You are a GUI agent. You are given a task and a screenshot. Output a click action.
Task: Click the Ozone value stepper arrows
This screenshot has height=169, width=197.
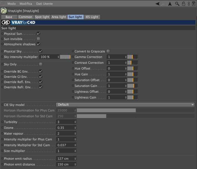click(75, 128)
